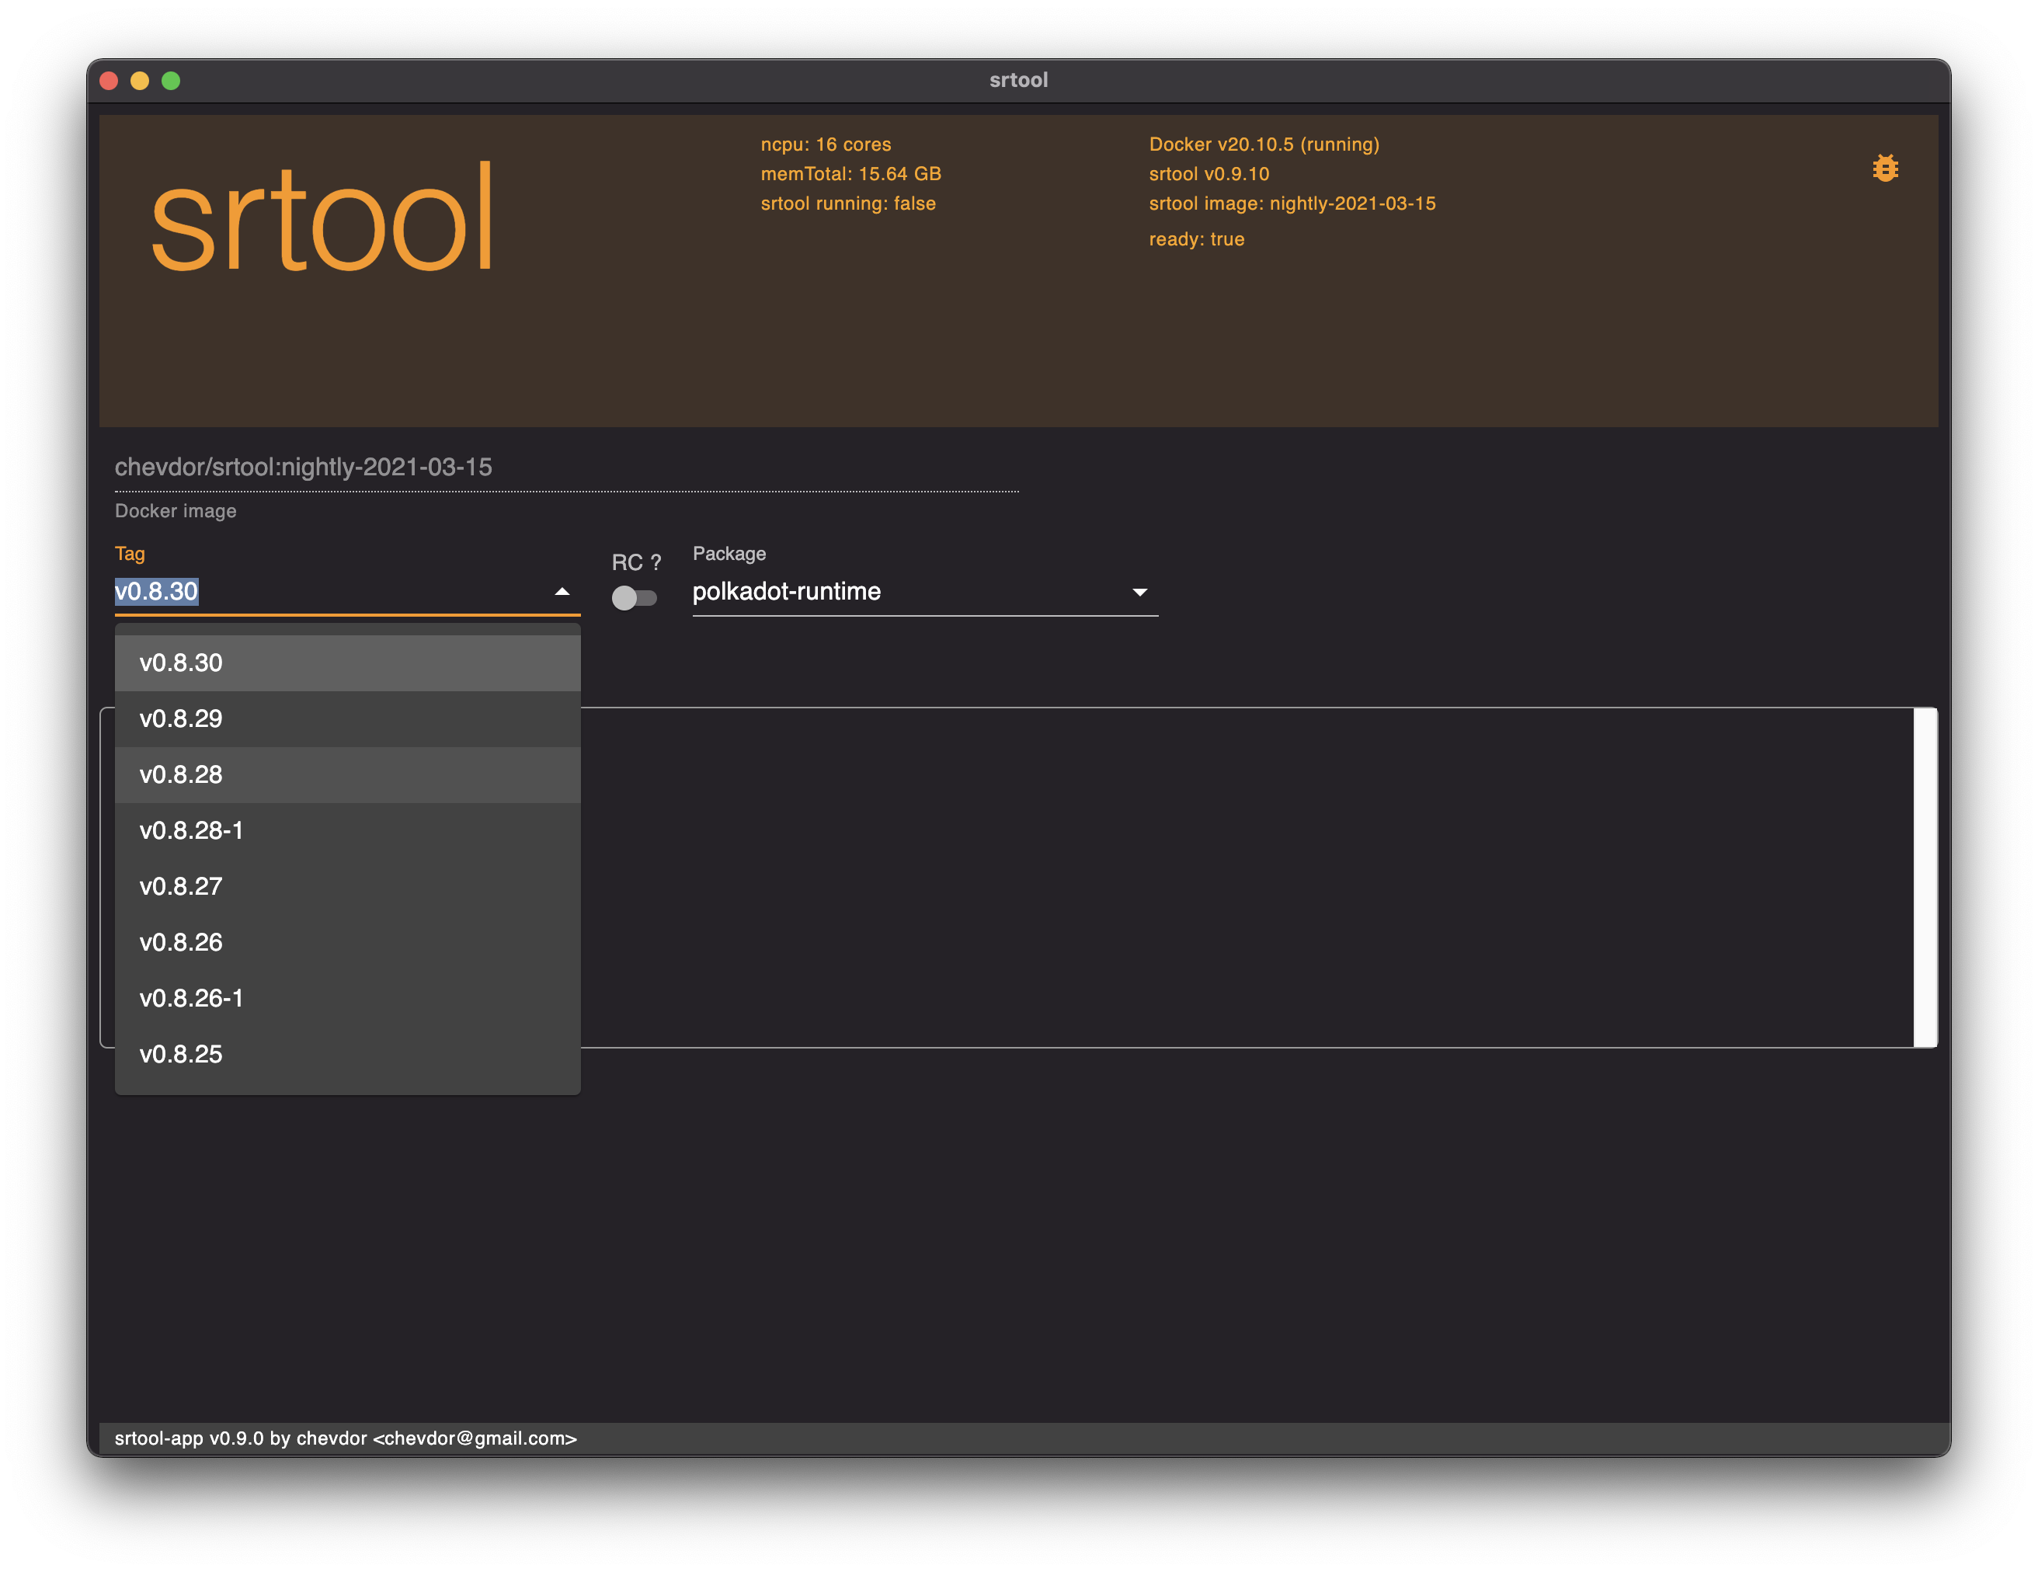2038x1572 pixels.
Task: Click the Docker image input field
Action: 566,467
